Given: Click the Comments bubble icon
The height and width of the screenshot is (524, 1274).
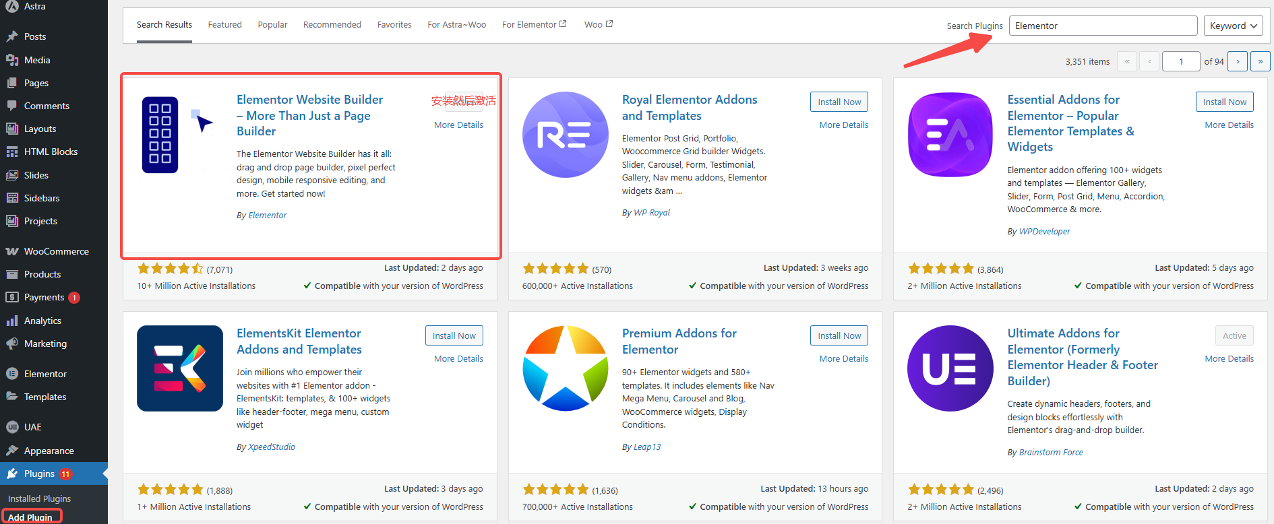Looking at the screenshot, I should click(x=12, y=106).
